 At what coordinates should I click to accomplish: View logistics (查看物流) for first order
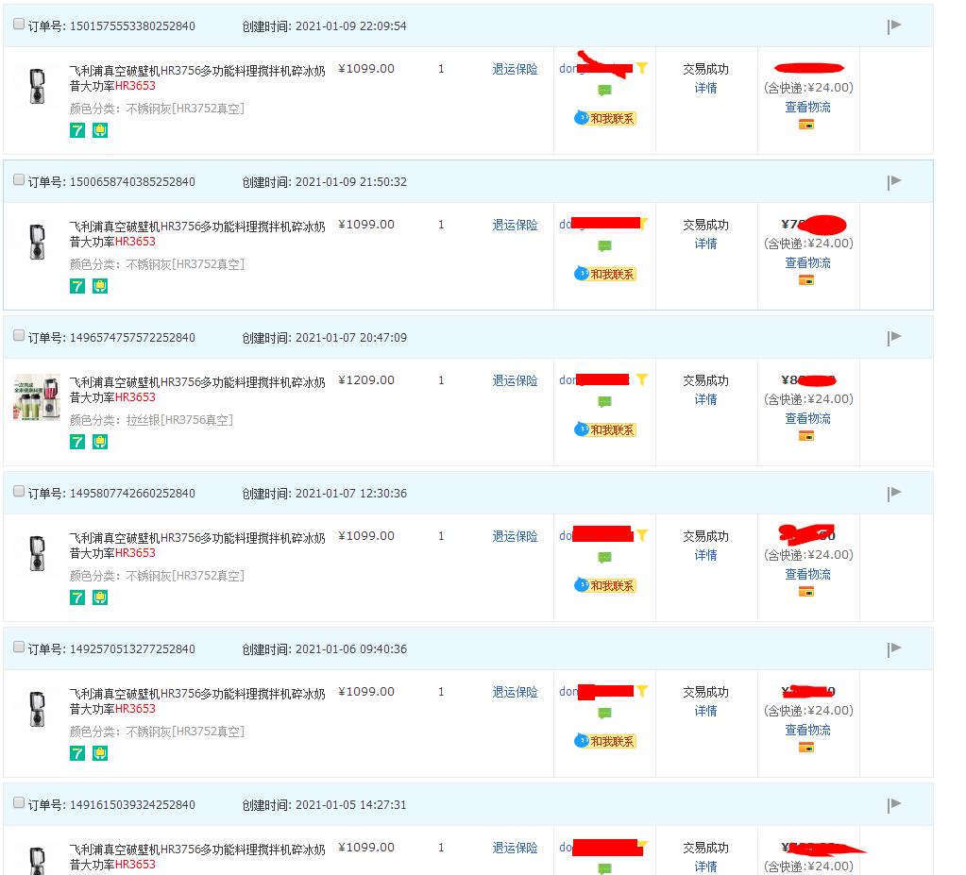click(x=807, y=107)
